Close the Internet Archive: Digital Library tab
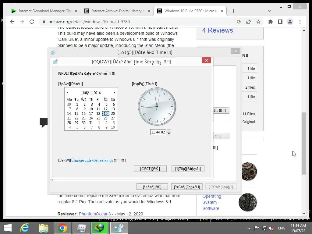312x234 pixels. (149, 11)
